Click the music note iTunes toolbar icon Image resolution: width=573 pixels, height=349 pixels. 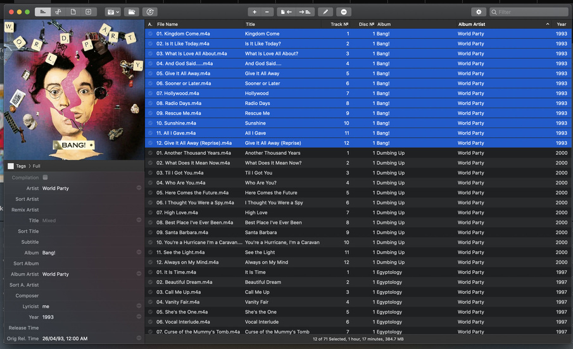[x=150, y=12]
